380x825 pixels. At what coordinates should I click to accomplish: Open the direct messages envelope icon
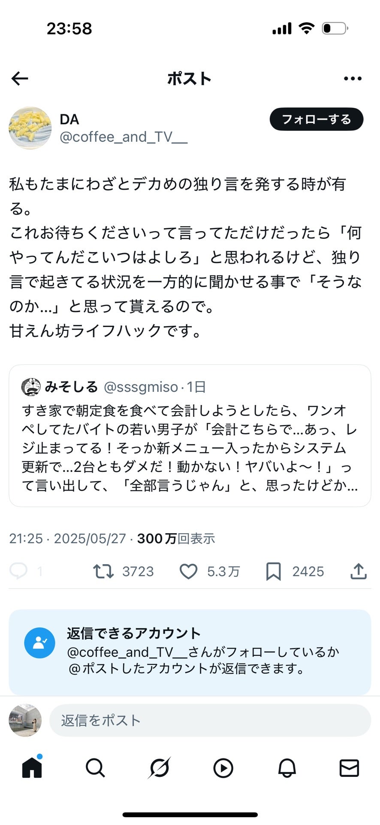click(350, 768)
